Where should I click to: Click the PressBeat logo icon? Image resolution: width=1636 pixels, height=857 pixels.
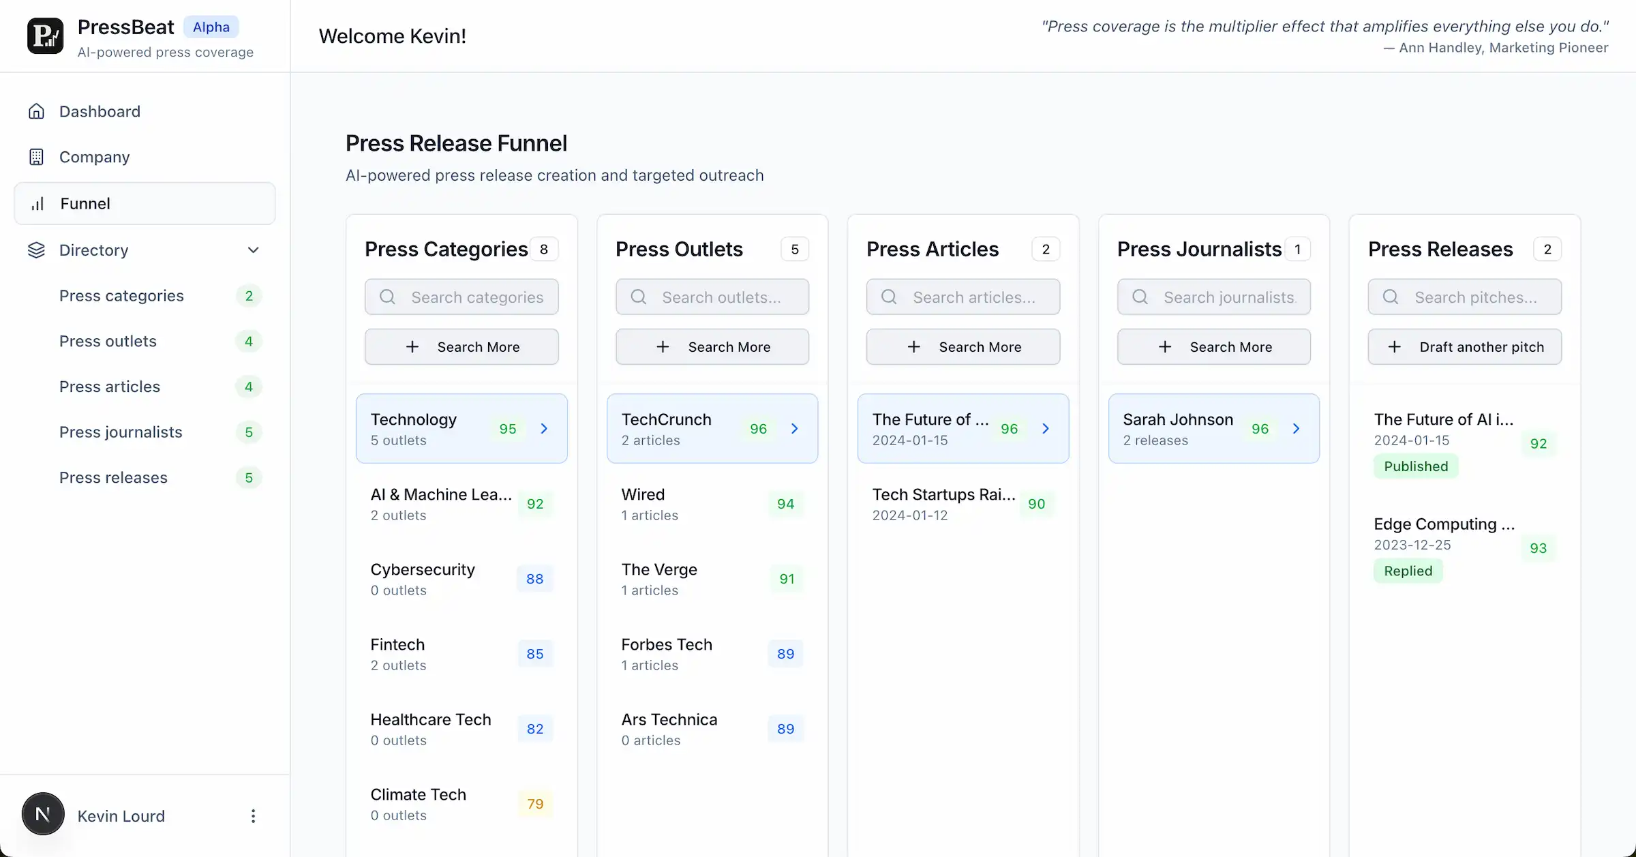coord(45,36)
